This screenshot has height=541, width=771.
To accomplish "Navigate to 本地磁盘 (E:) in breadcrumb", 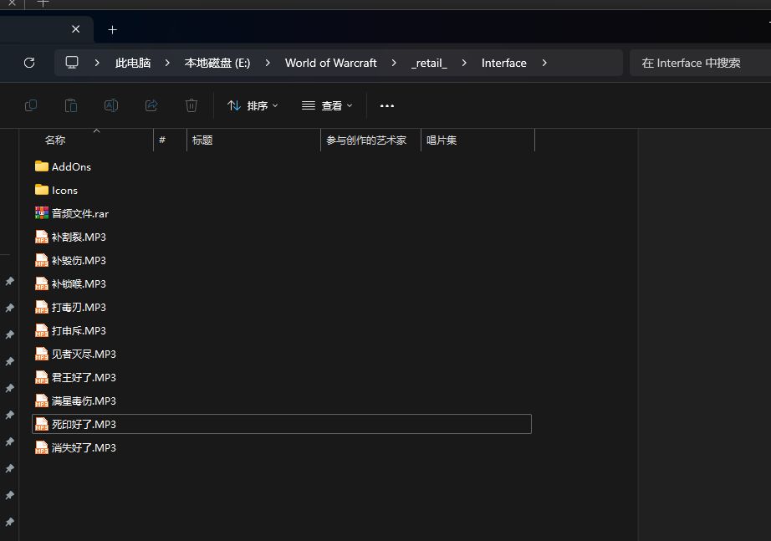I will click(217, 63).
